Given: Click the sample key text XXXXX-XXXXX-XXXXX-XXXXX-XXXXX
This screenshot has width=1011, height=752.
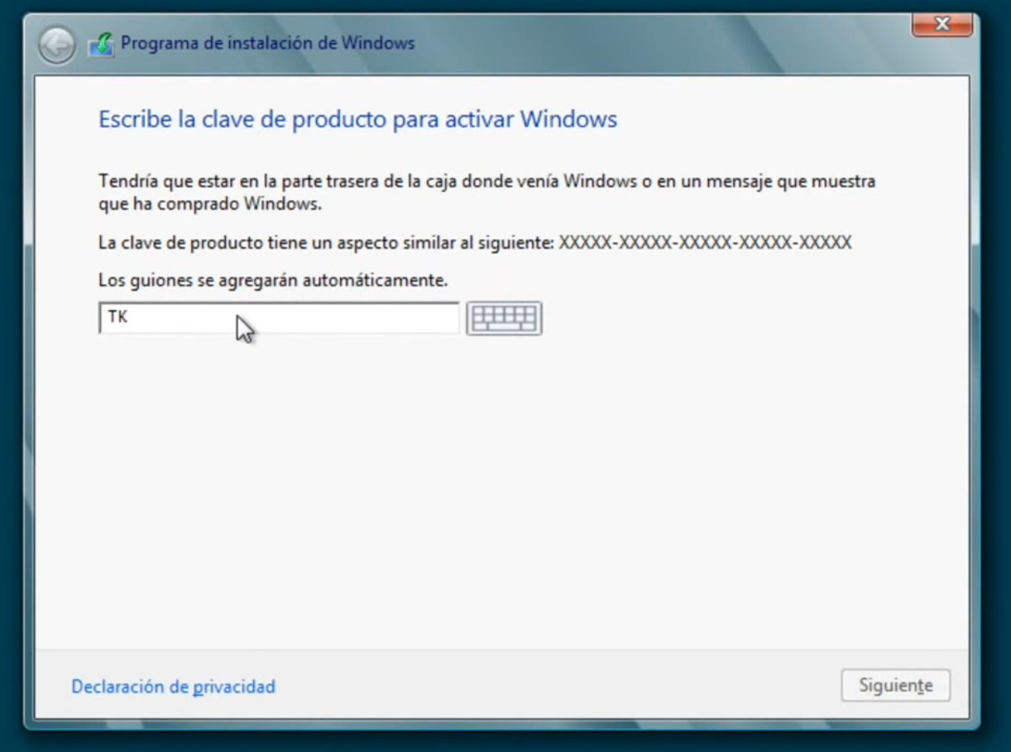Looking at the screenshot, I should click(706, 242).
